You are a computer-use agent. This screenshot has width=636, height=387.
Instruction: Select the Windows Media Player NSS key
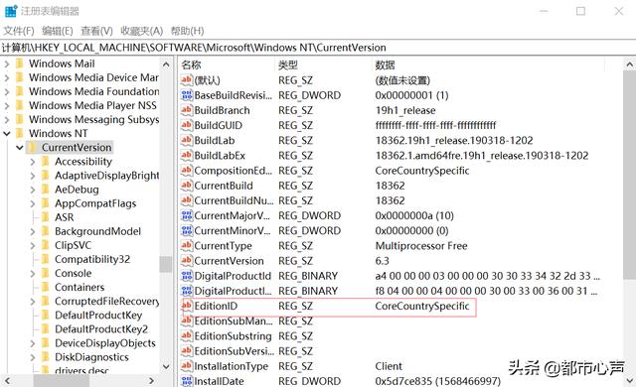92,105
